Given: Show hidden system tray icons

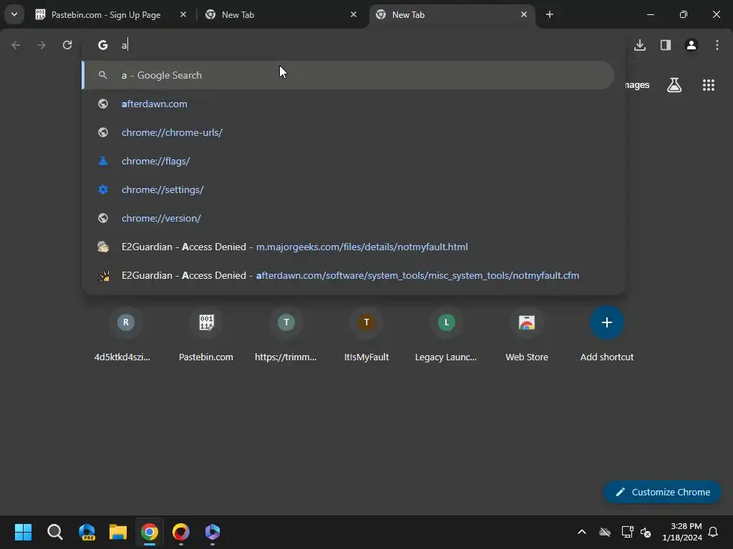Looking at the screenshot, I should 582,532.
